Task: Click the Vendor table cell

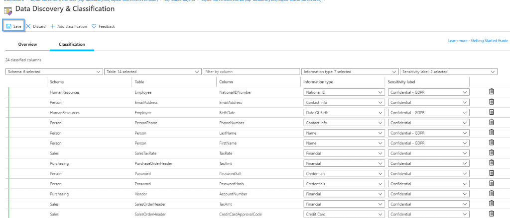Action: point(140,194)
